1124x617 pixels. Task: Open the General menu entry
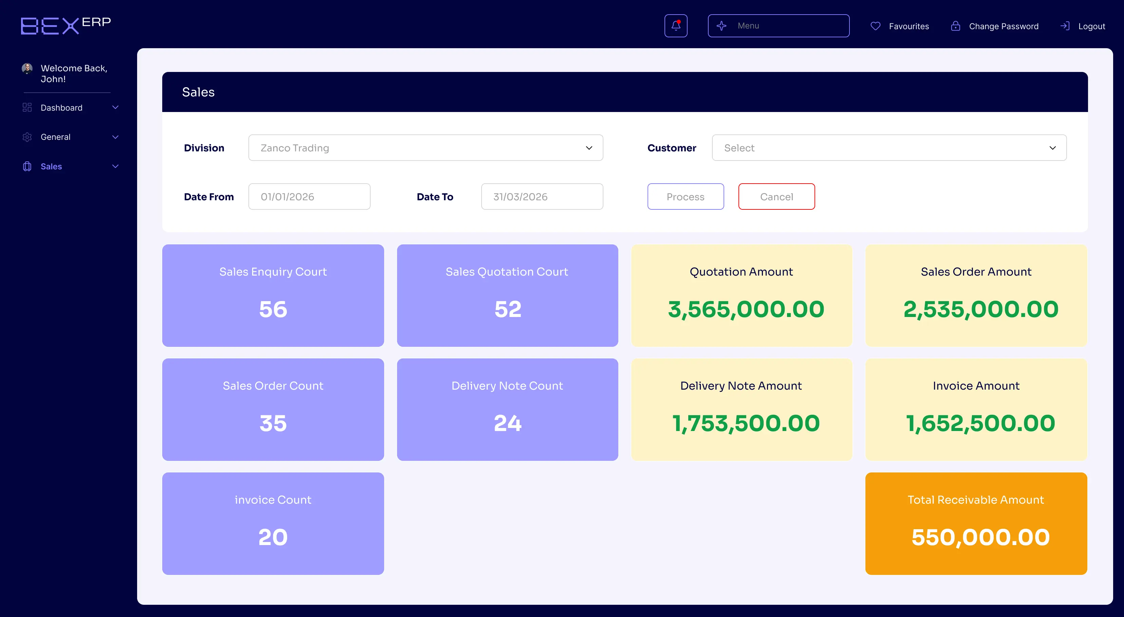[56, 136]
